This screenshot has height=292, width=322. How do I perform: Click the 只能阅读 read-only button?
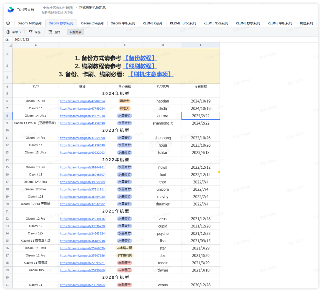[x=75, y=32]
